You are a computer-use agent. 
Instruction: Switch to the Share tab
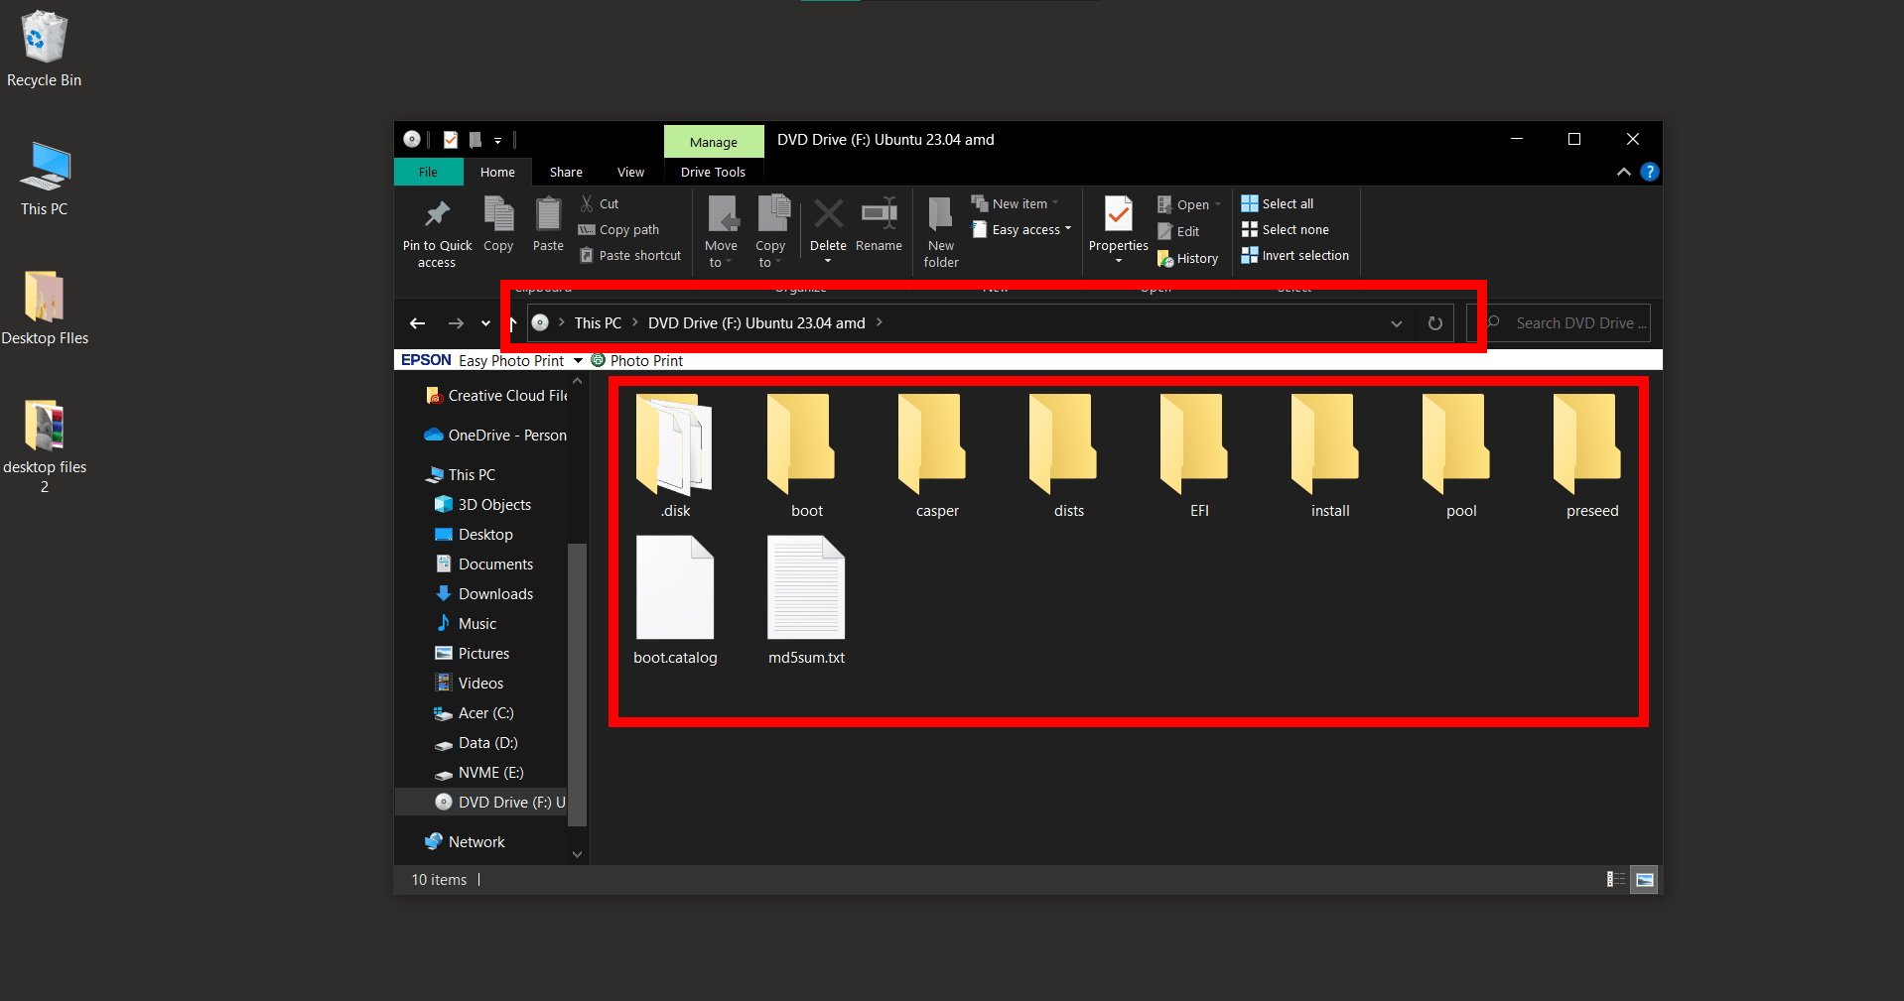click(565, 171)
